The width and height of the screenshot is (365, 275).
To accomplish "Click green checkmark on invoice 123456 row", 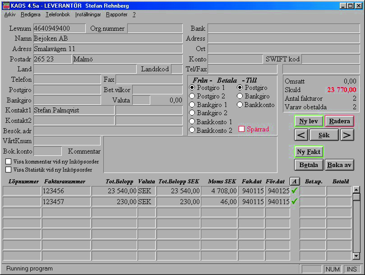I will click(x=295, y=191).
